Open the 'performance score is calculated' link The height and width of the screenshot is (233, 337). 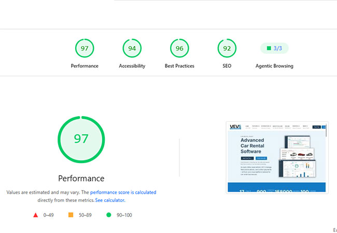123,192
